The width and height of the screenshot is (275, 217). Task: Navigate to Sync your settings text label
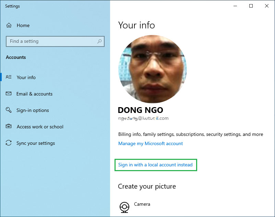click(36, 143)
